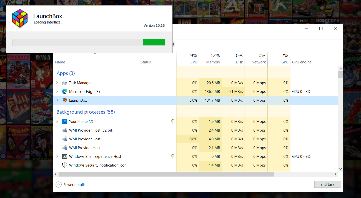This screenshot has height=198, width=361.
Task: Click the Windows Security notification shield icon
Action: [x=65, y=165]
